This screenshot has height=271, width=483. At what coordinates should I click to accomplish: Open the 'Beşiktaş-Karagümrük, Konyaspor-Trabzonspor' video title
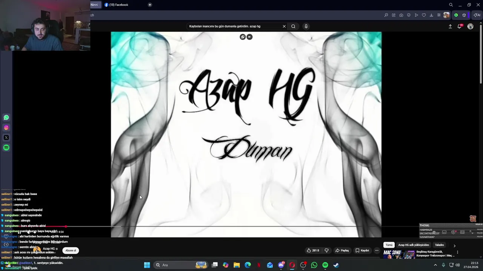coord(435,254)
